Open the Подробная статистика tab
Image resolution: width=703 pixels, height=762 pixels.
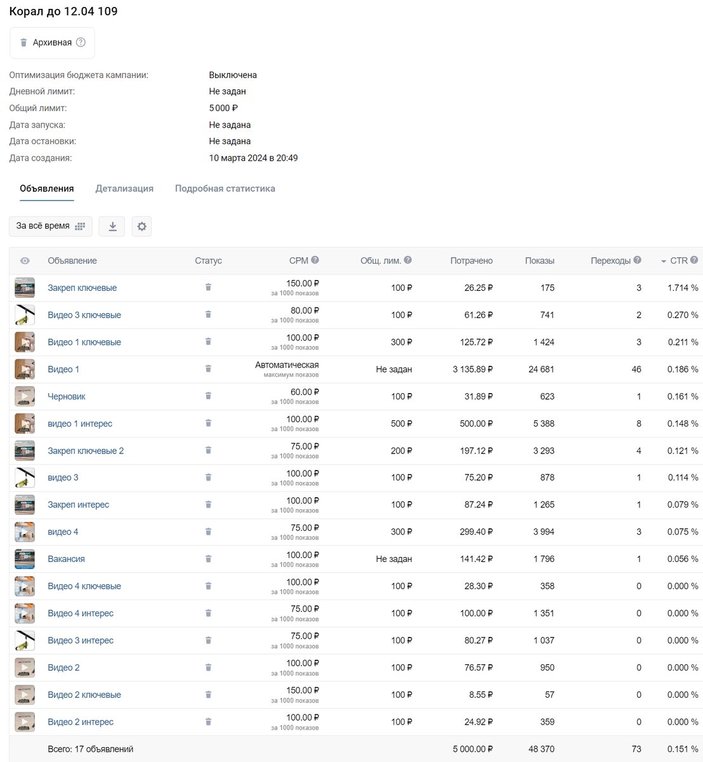point(225,189)
